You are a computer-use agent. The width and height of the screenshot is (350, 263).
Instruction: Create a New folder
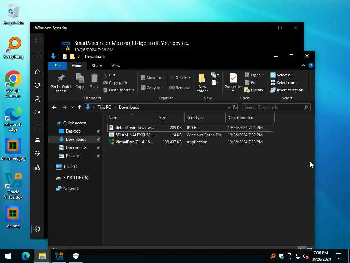point(202,83)
